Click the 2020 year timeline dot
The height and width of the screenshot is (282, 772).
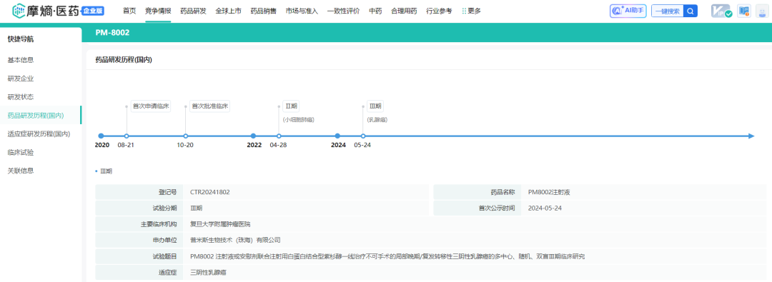click(x=101, y=136)
